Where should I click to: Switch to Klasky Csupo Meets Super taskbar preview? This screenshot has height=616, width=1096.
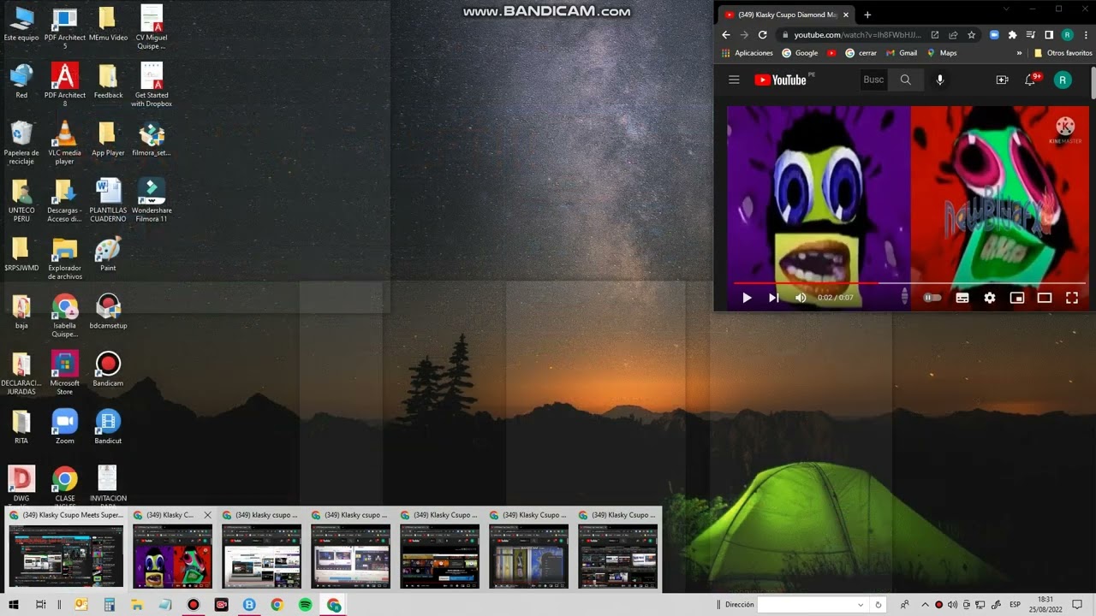[x=66, y=548]
